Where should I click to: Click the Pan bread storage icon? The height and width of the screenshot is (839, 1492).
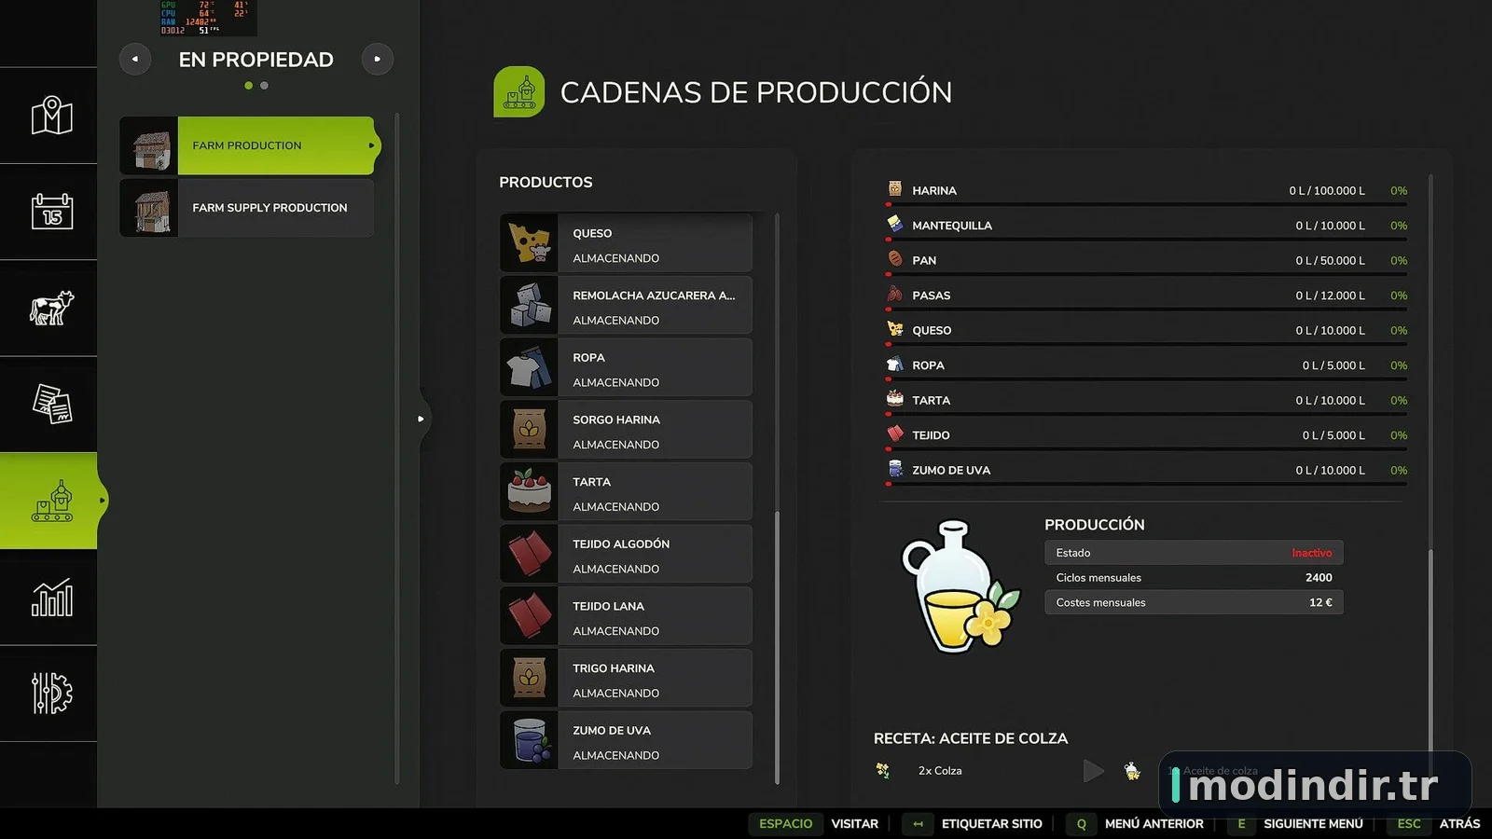tap(895, 259)
